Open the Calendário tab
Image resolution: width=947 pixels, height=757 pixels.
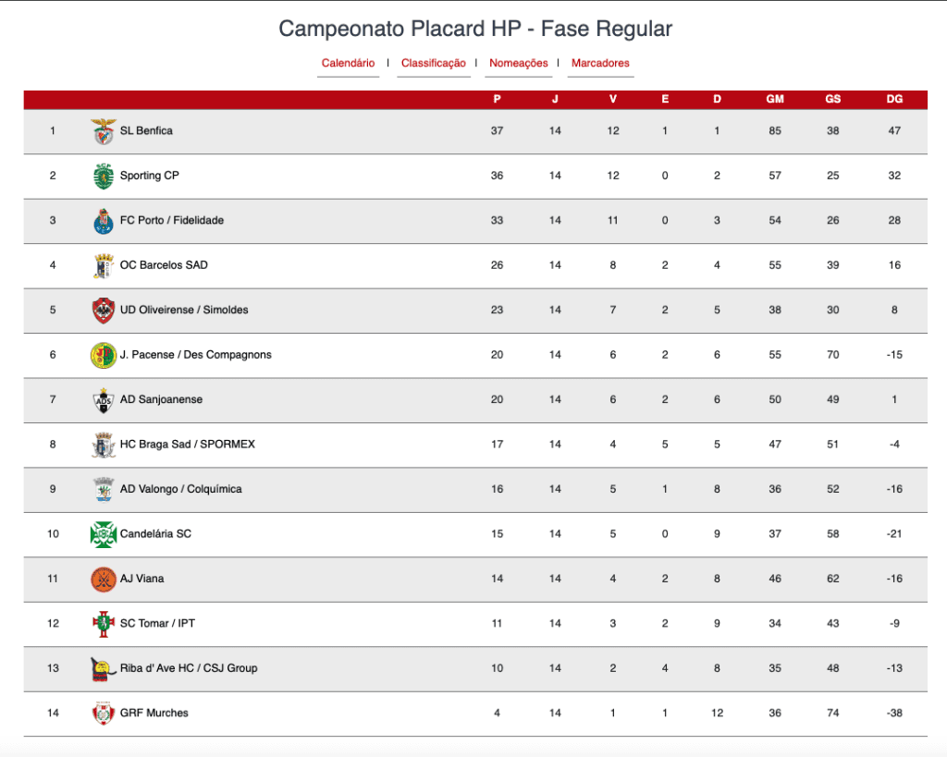[348, 63]
